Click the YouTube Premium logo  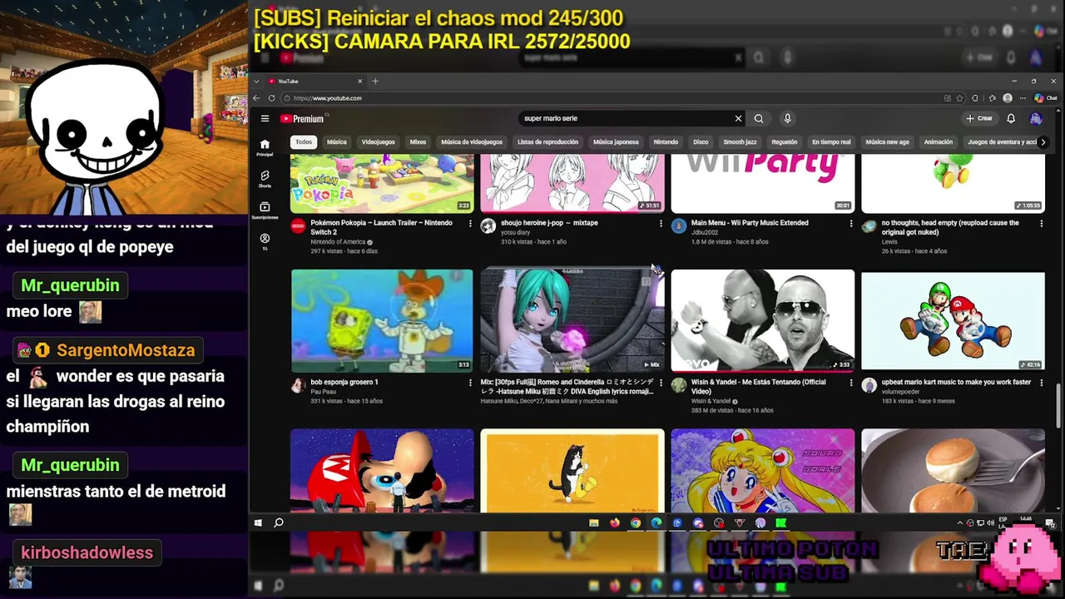pyautogui.click(x=302, y=119)
